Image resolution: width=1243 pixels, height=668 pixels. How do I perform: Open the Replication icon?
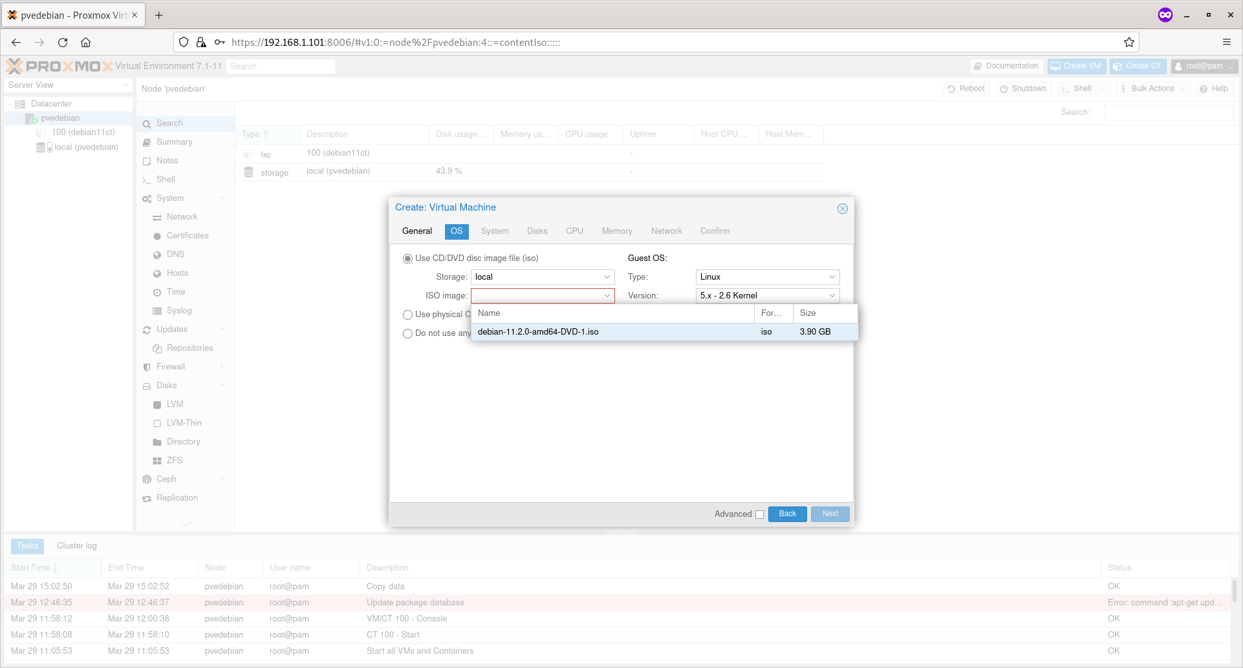pos(147,499)
